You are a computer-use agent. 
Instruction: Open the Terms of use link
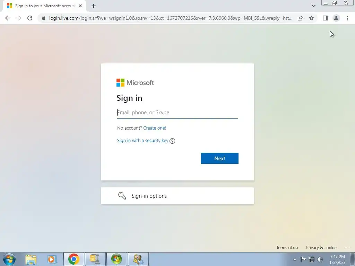coord(288,247)
